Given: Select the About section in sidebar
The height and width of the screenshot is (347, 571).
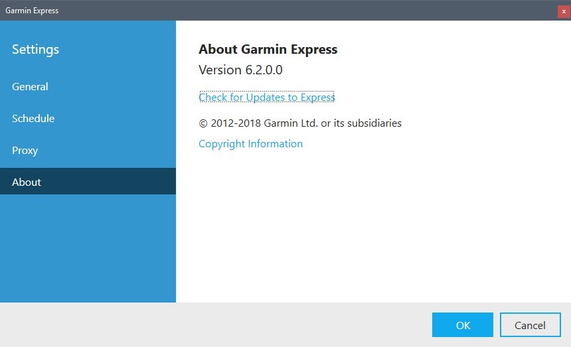Looking at the screenshot, I should click(x=88, y=181).
